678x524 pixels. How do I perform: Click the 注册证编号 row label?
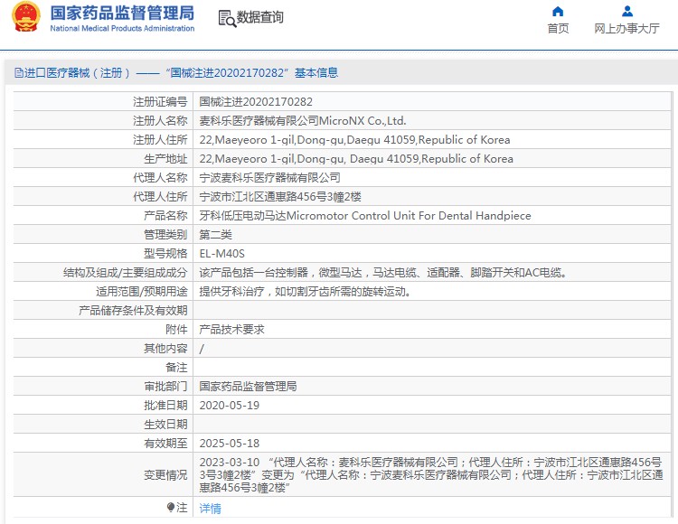160,102
